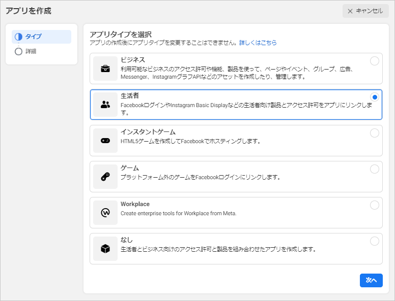Select the ゲーム radio button
The height and width of the screenshot is (301, 395).
[375, 169]
